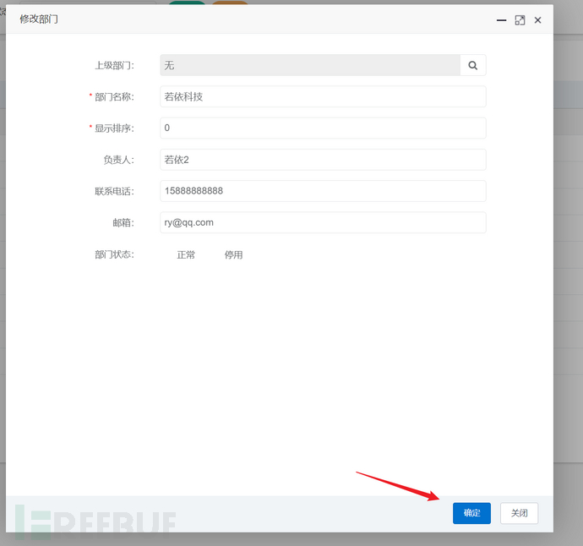
Task: Click the 负责人: label
Action: coord(119,160)
